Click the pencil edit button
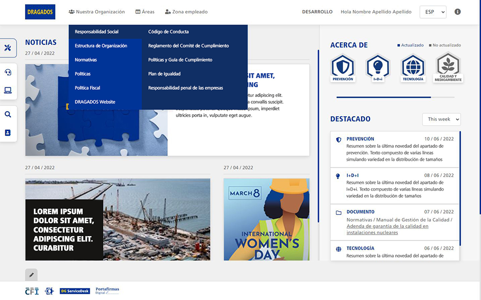 pos(31,275)
